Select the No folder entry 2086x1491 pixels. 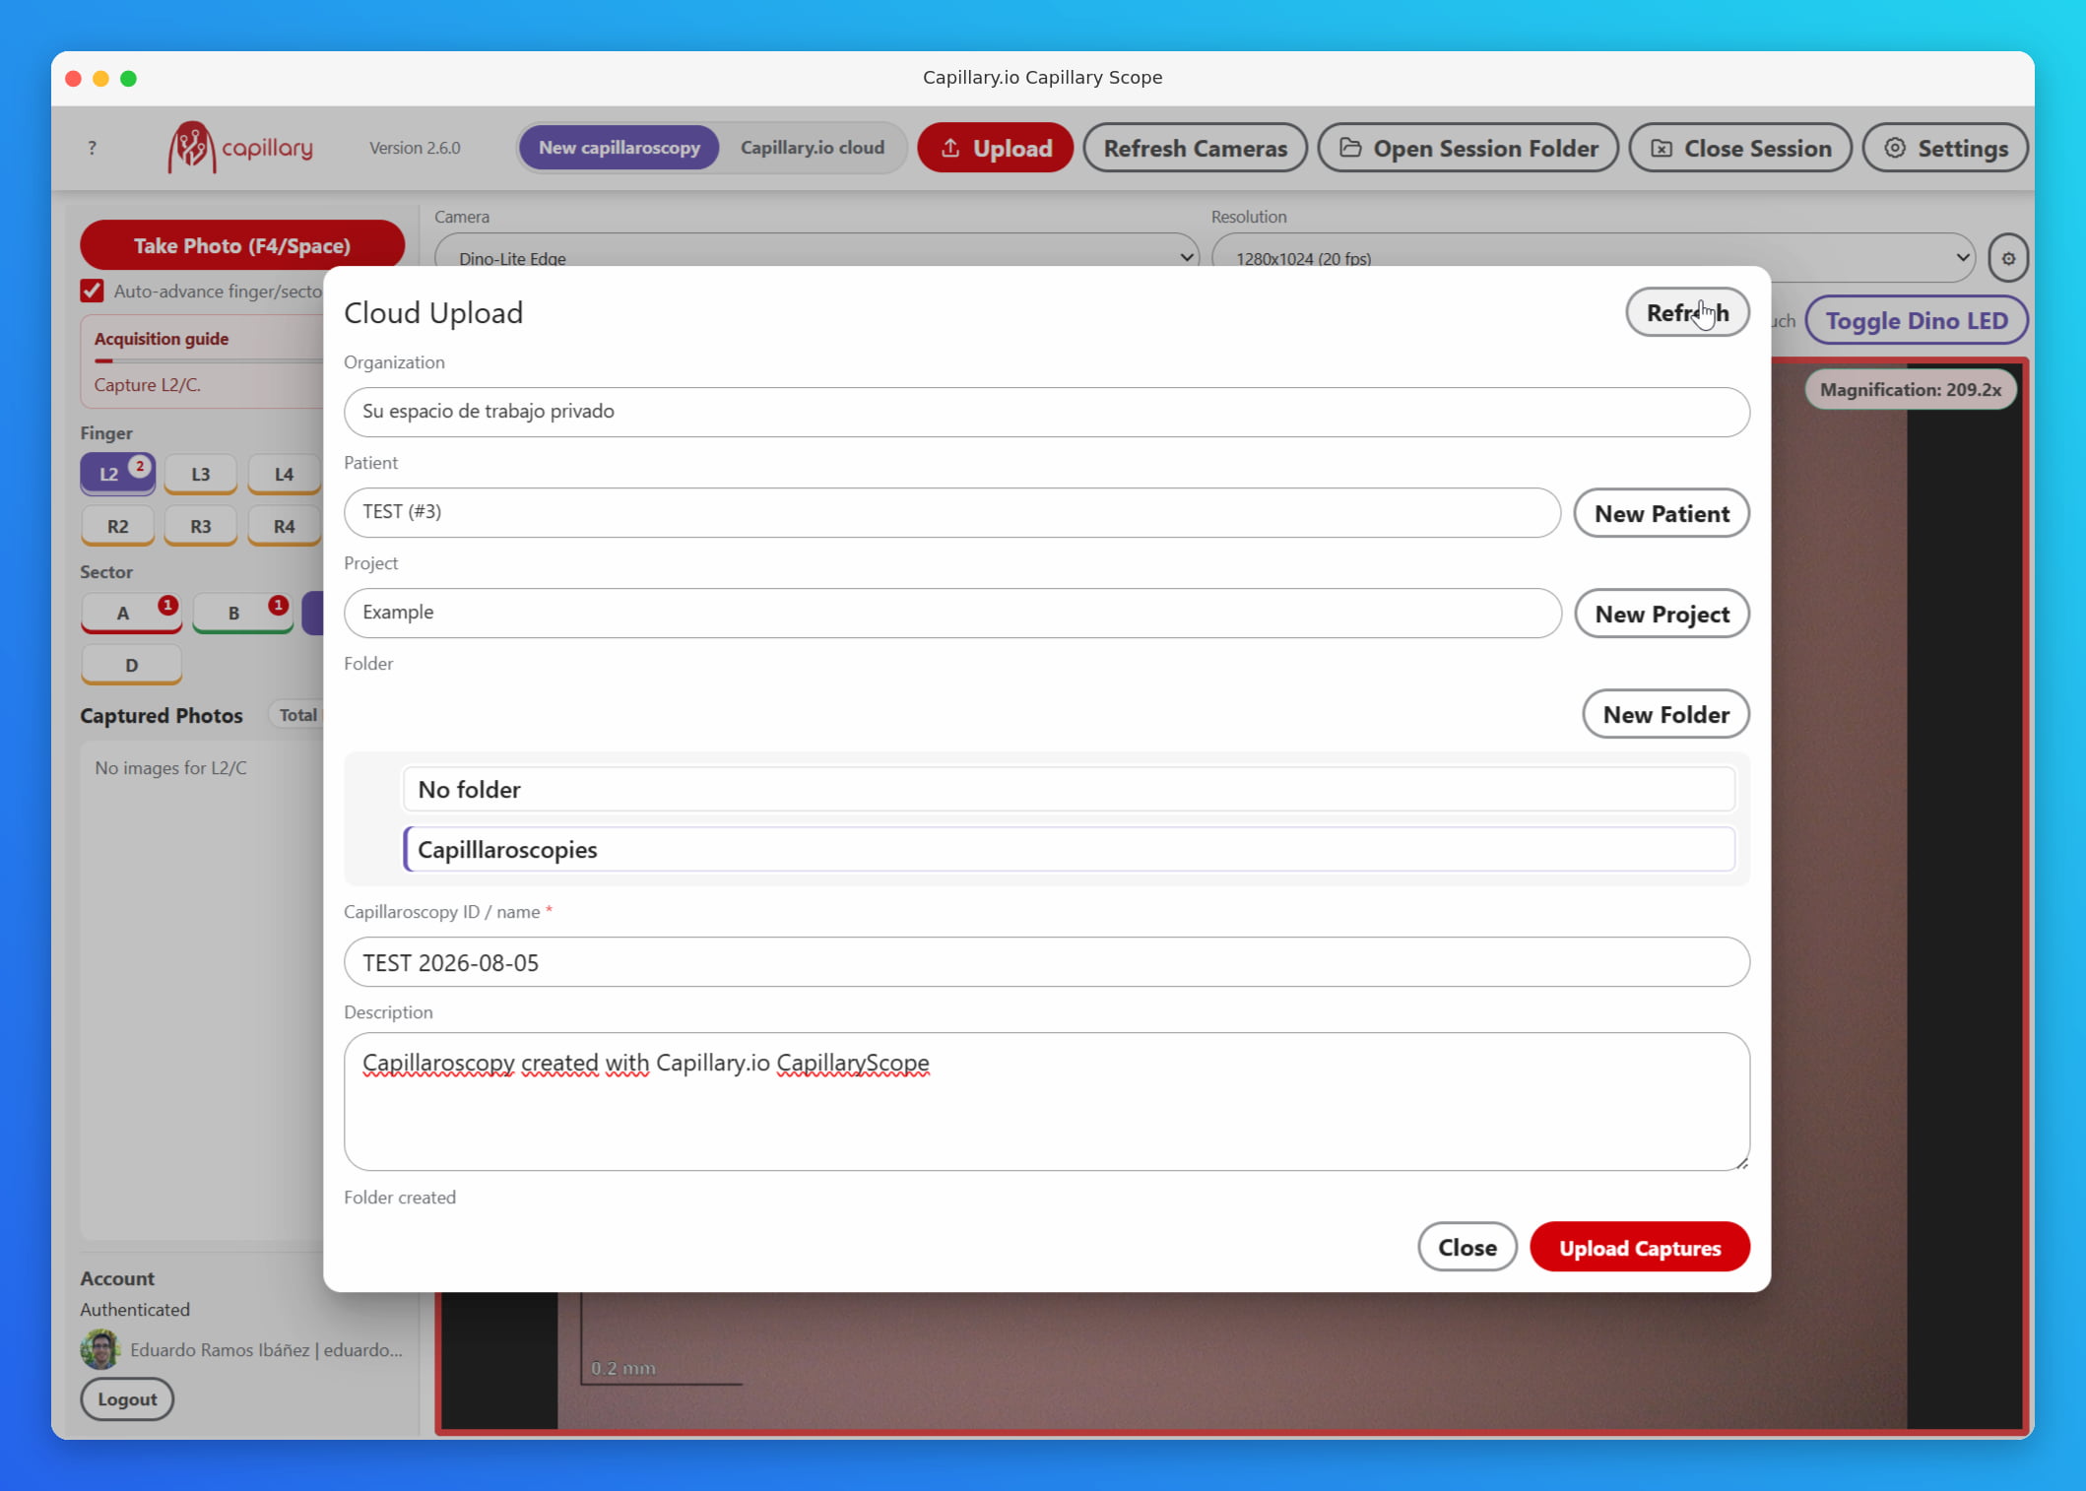[1069, 789]
